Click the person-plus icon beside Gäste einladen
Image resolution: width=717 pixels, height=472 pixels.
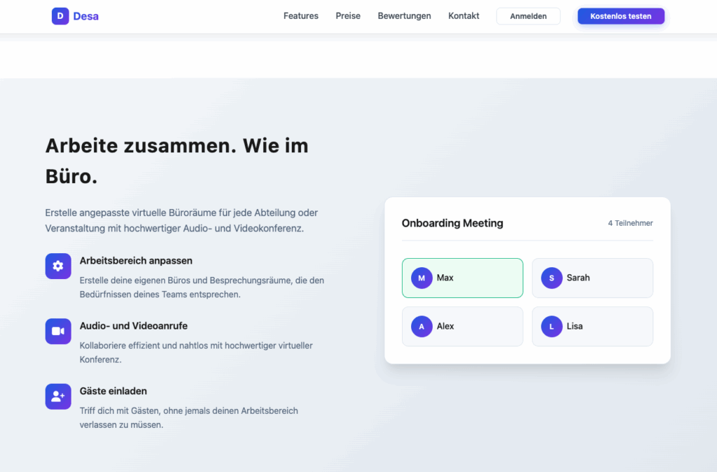pyautogui.click(x=58, y=396)
